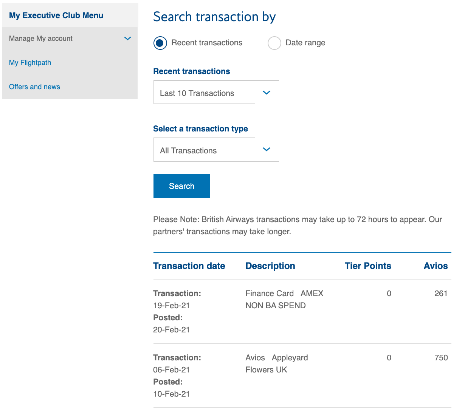
Task: Click the 750 Avios value
Action: tap(441, 358)
